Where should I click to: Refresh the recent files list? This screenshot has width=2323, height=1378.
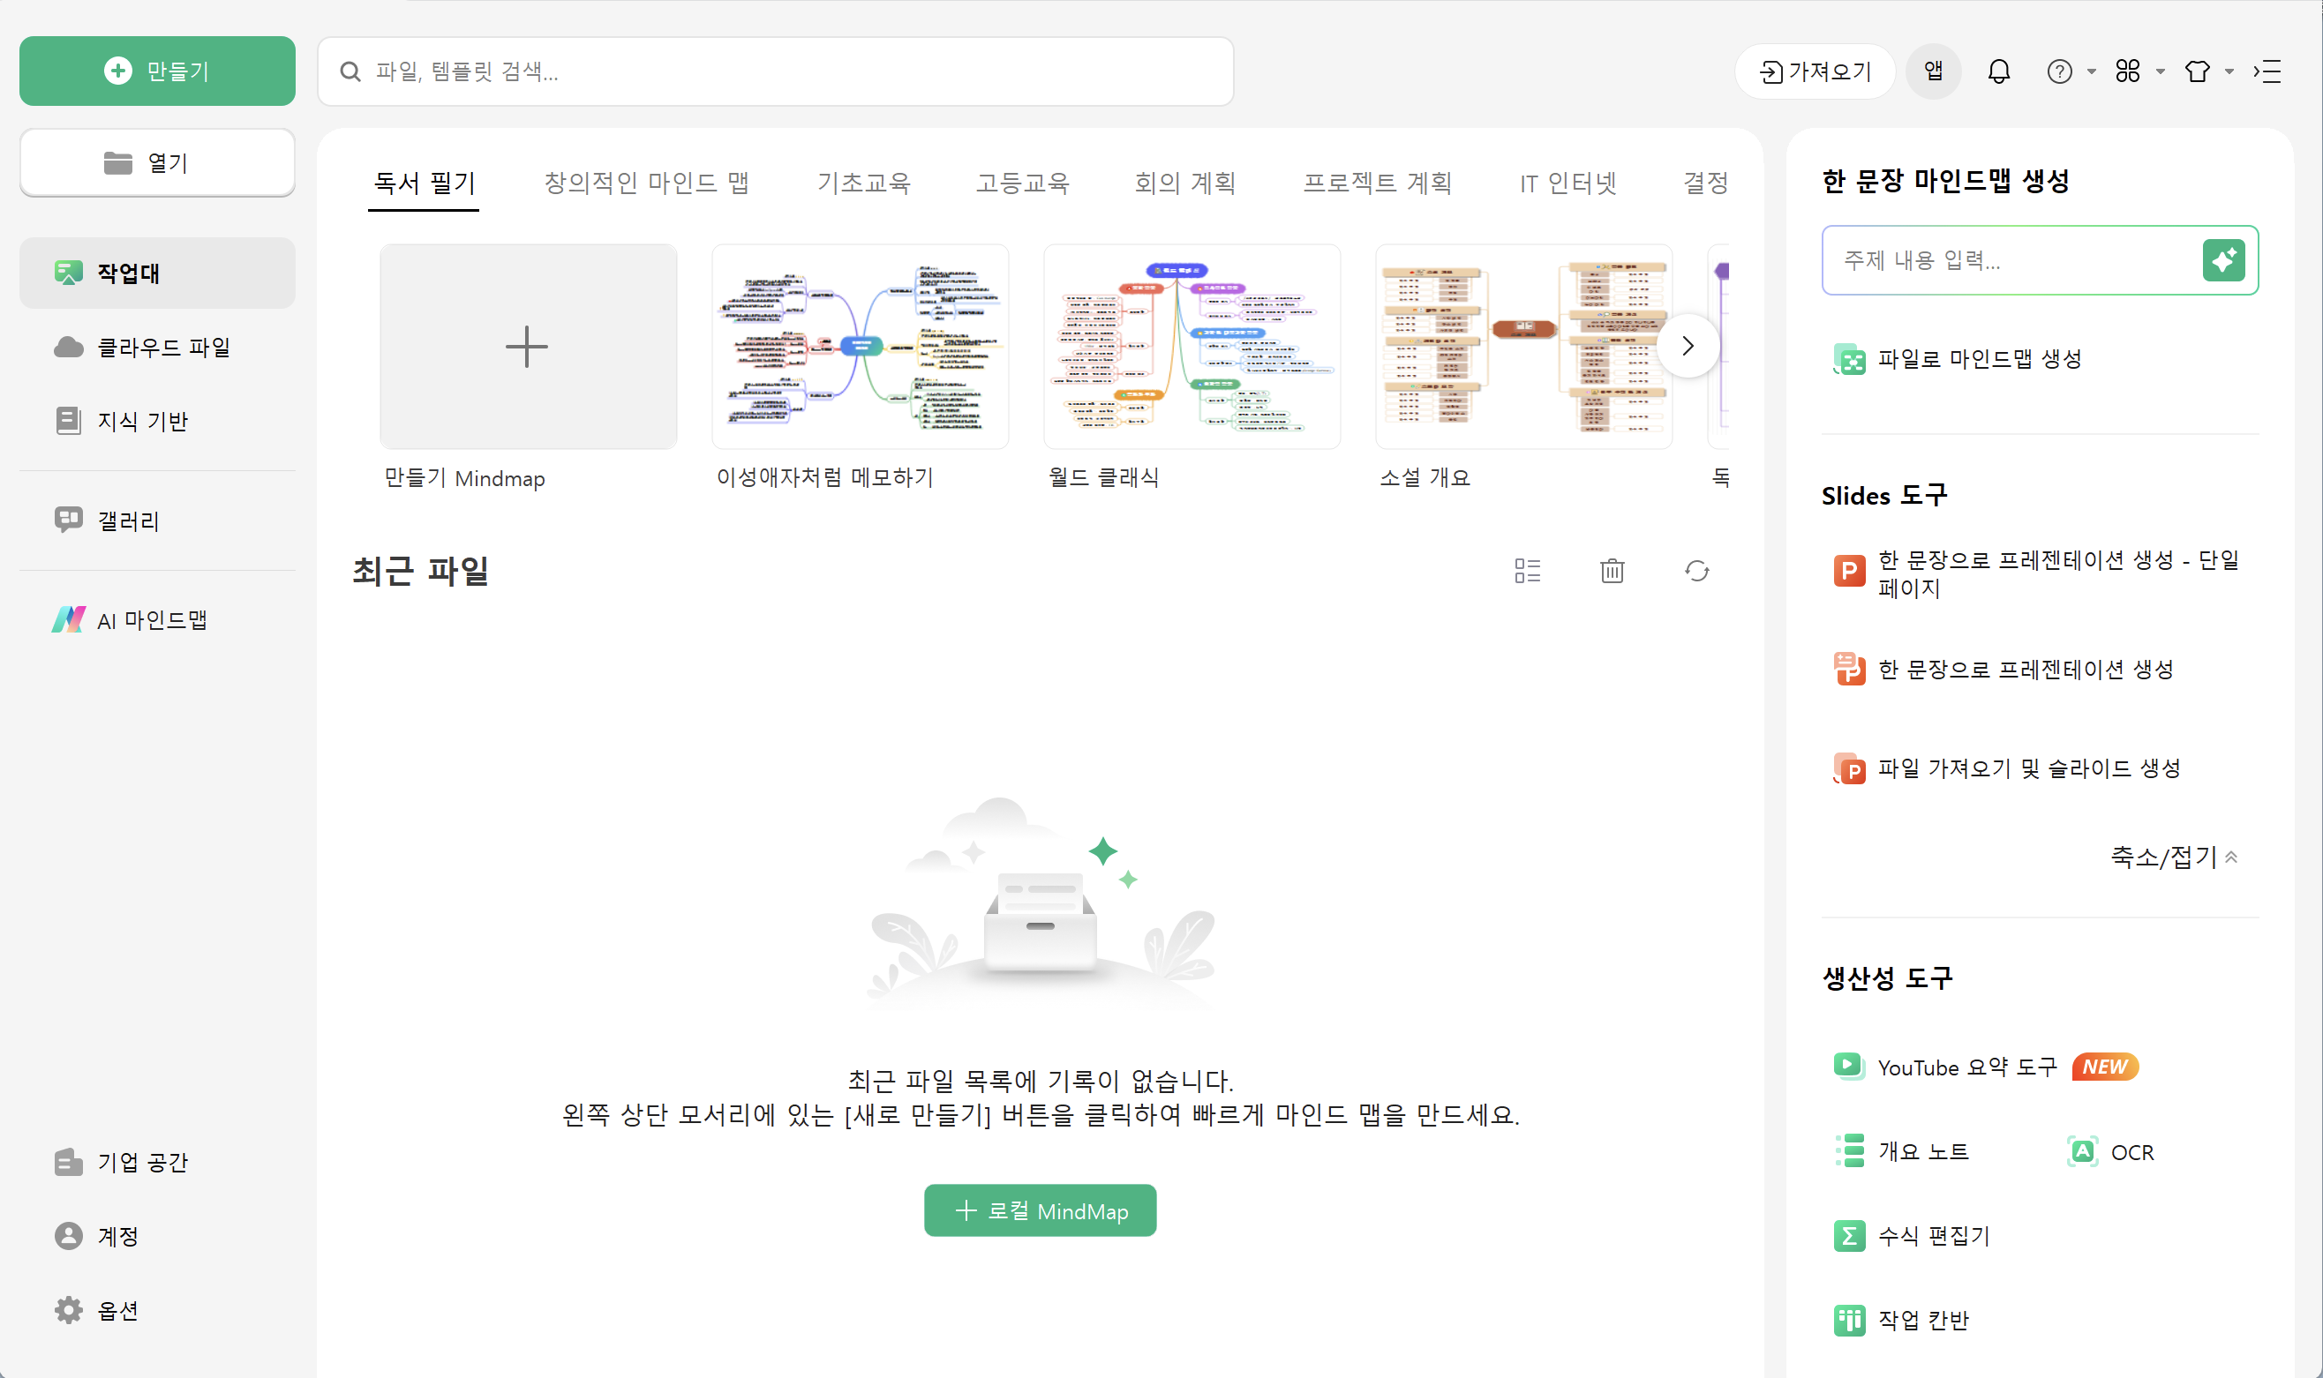(1696, 570)
